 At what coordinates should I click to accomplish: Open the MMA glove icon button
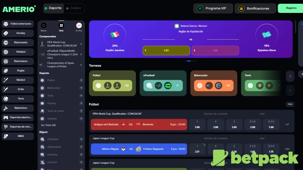pyautogui.click(x=6, y=136)
